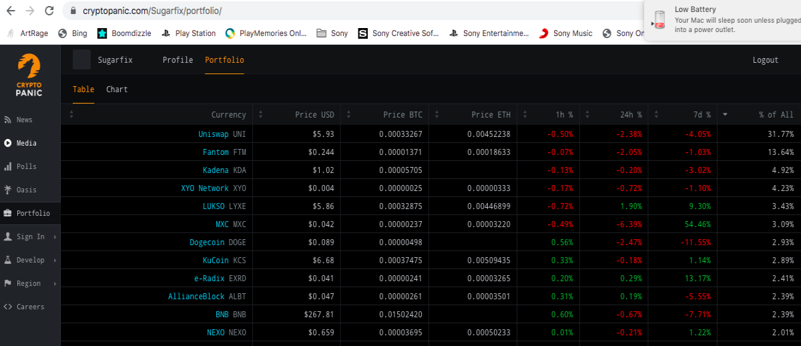Sort table by Price ETH
Image resolution: width=801 pixels, height=346 pixels.
[x=474, y=115]
